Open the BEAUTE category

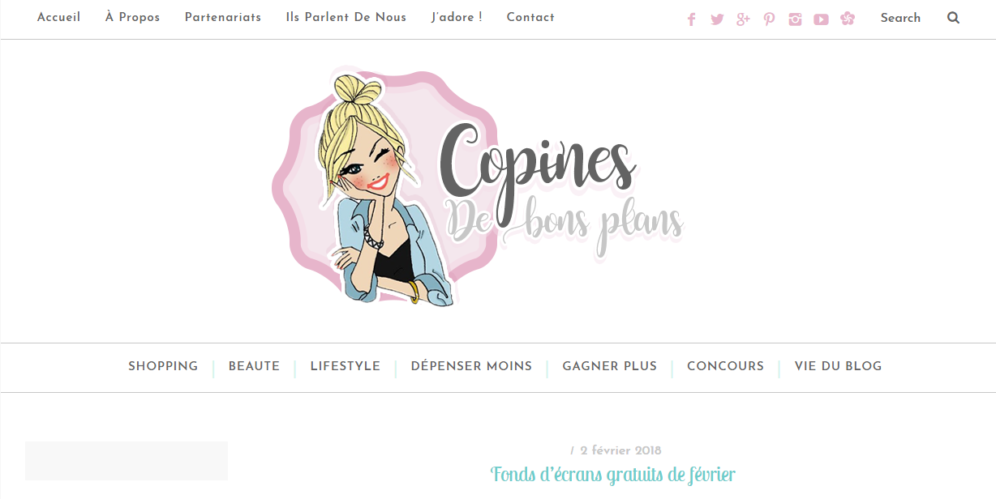(x=254, y=366)
